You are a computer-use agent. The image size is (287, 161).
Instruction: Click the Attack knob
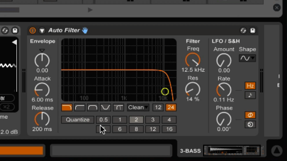[42, 90]
